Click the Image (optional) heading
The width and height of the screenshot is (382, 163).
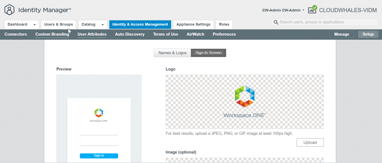pos(181,152)
